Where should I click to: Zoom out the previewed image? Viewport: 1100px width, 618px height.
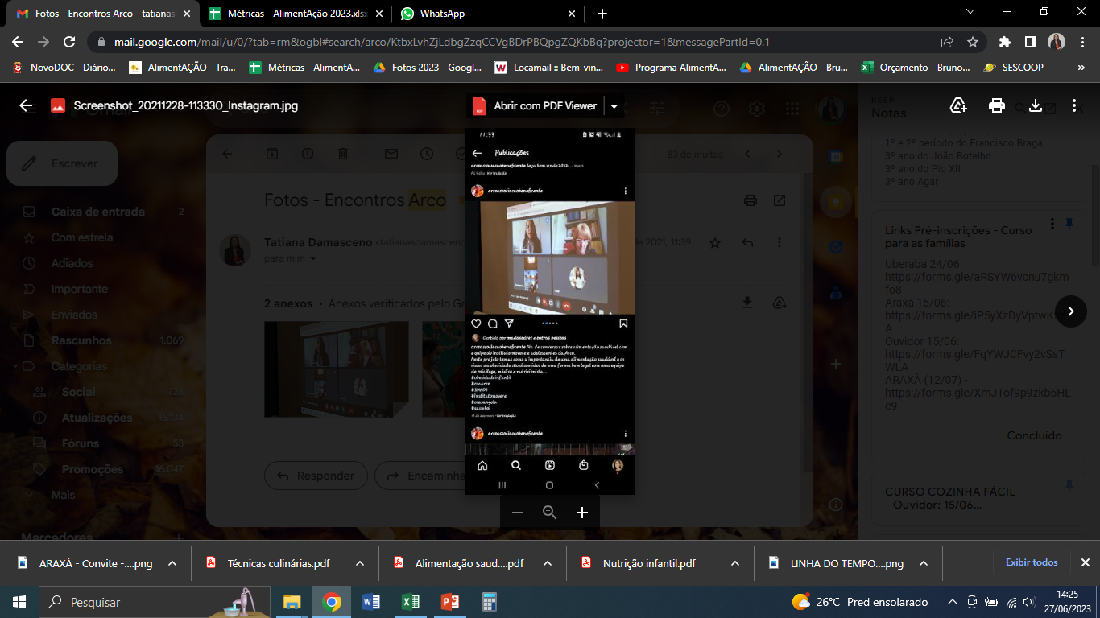point(518,513)
